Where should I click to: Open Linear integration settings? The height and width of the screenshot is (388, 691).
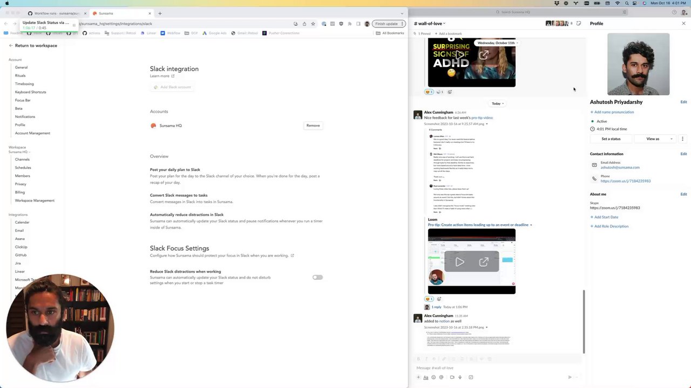[20, 272]
